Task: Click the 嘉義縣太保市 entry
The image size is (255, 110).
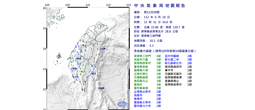Action: coord(147,102)
